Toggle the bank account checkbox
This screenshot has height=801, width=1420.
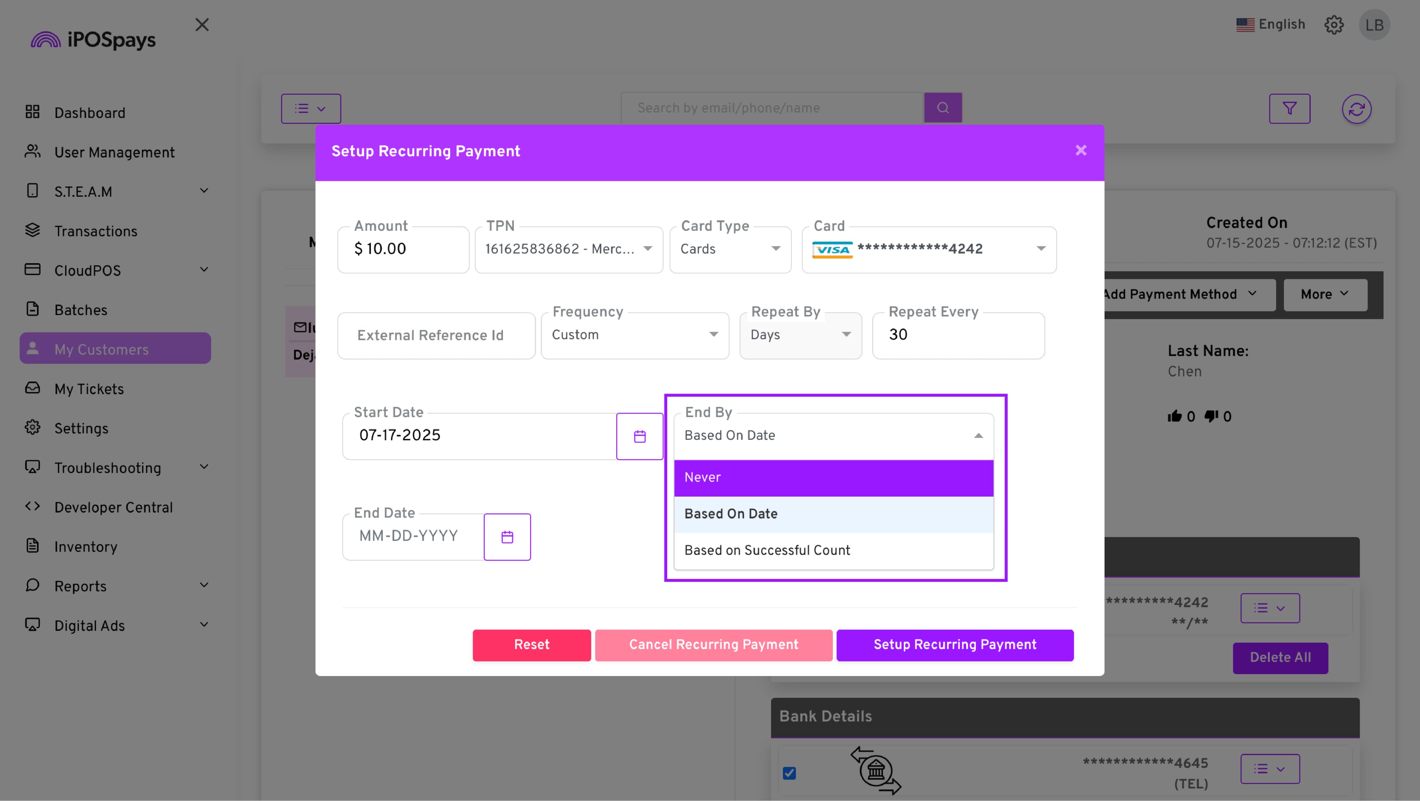(x=789, y=773)
